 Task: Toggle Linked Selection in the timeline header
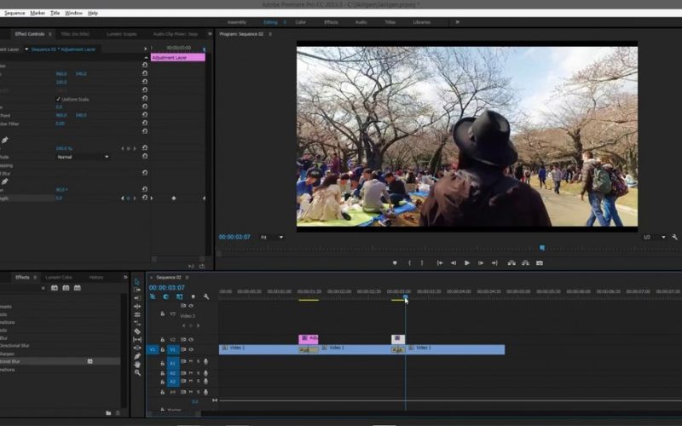pos(179,296)
